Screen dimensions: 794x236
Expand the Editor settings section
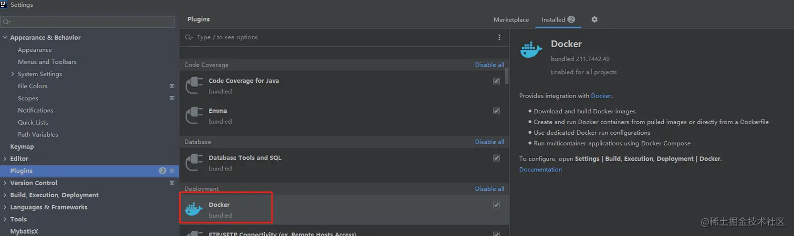click(5, 159)
